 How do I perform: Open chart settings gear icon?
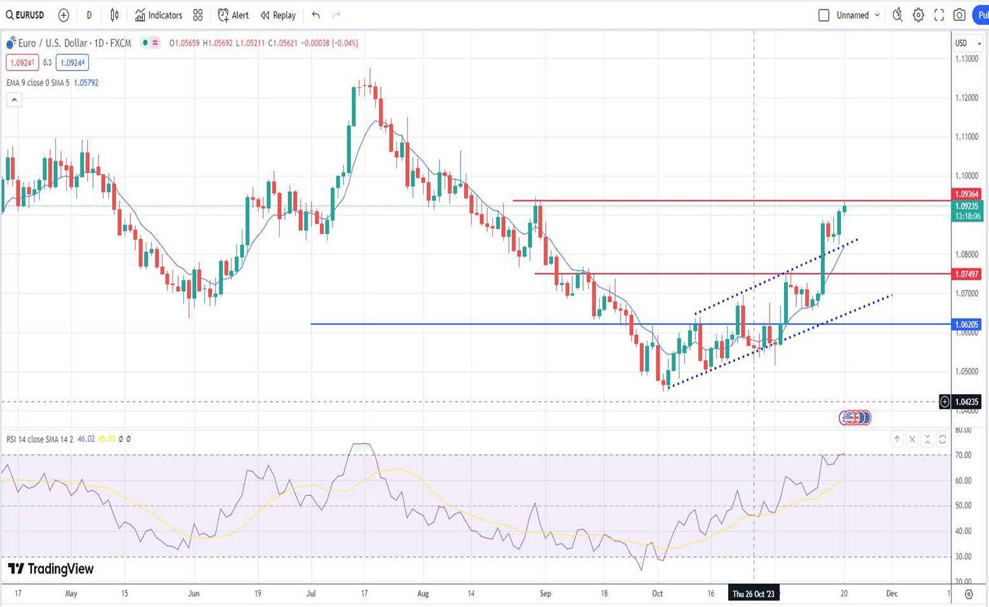(x=918, y=15)
